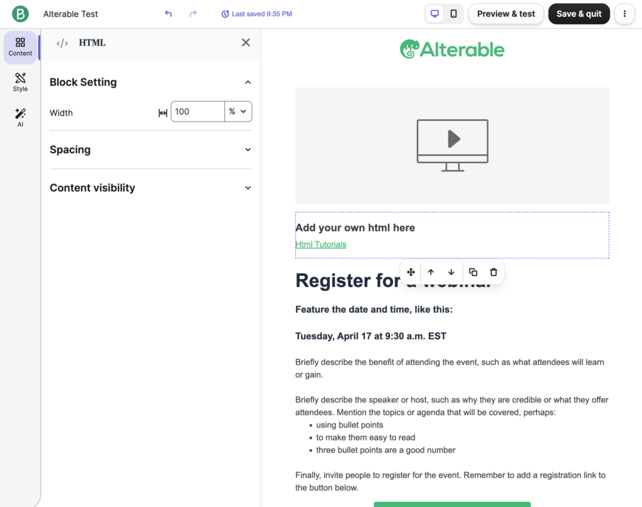
Task: Redo the last change
Action: [x=193, y=13]
